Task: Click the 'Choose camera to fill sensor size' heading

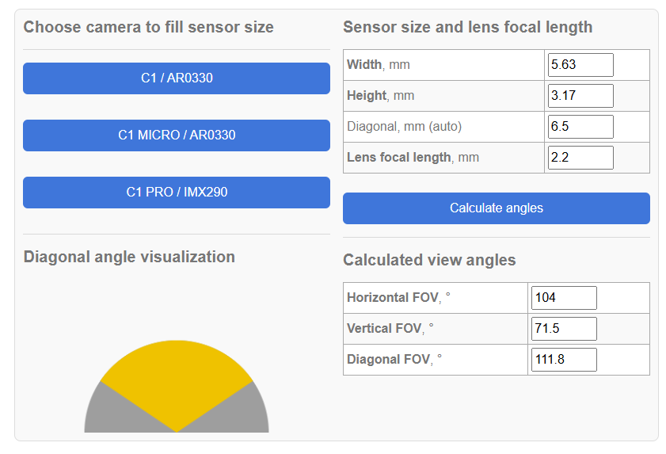Action: click(148, 27)
